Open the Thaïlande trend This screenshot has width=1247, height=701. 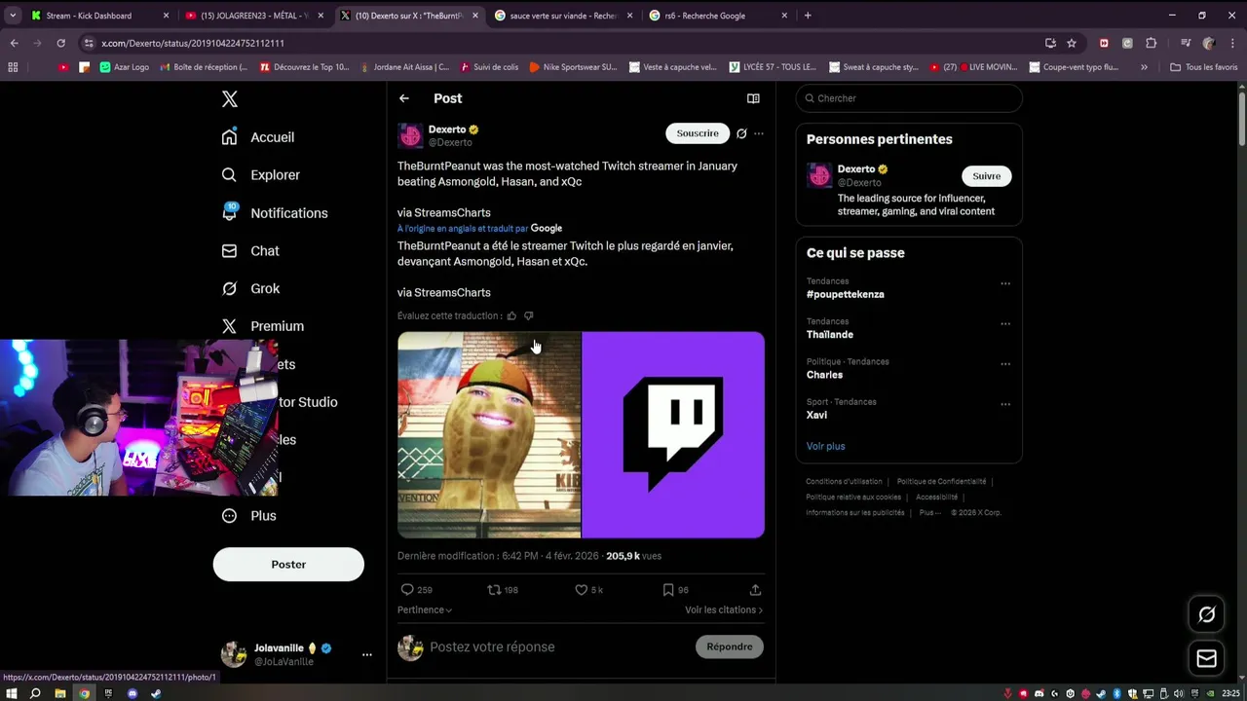pos(830,335)
